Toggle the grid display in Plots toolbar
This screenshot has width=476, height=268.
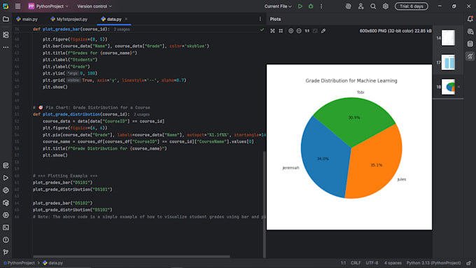click(281, 31)
